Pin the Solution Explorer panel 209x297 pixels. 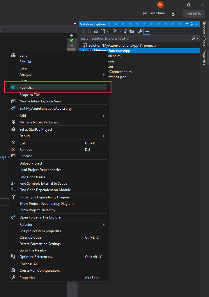(192, 24)
